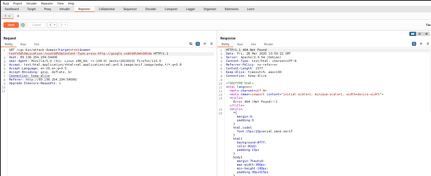Open the Burp menu
The image size is (431, 176).
tap(6, 3)
